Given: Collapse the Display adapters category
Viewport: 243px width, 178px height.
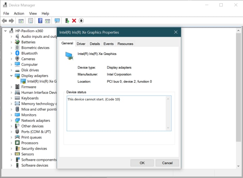Looking at the screenshot, I should coord(11,76).
